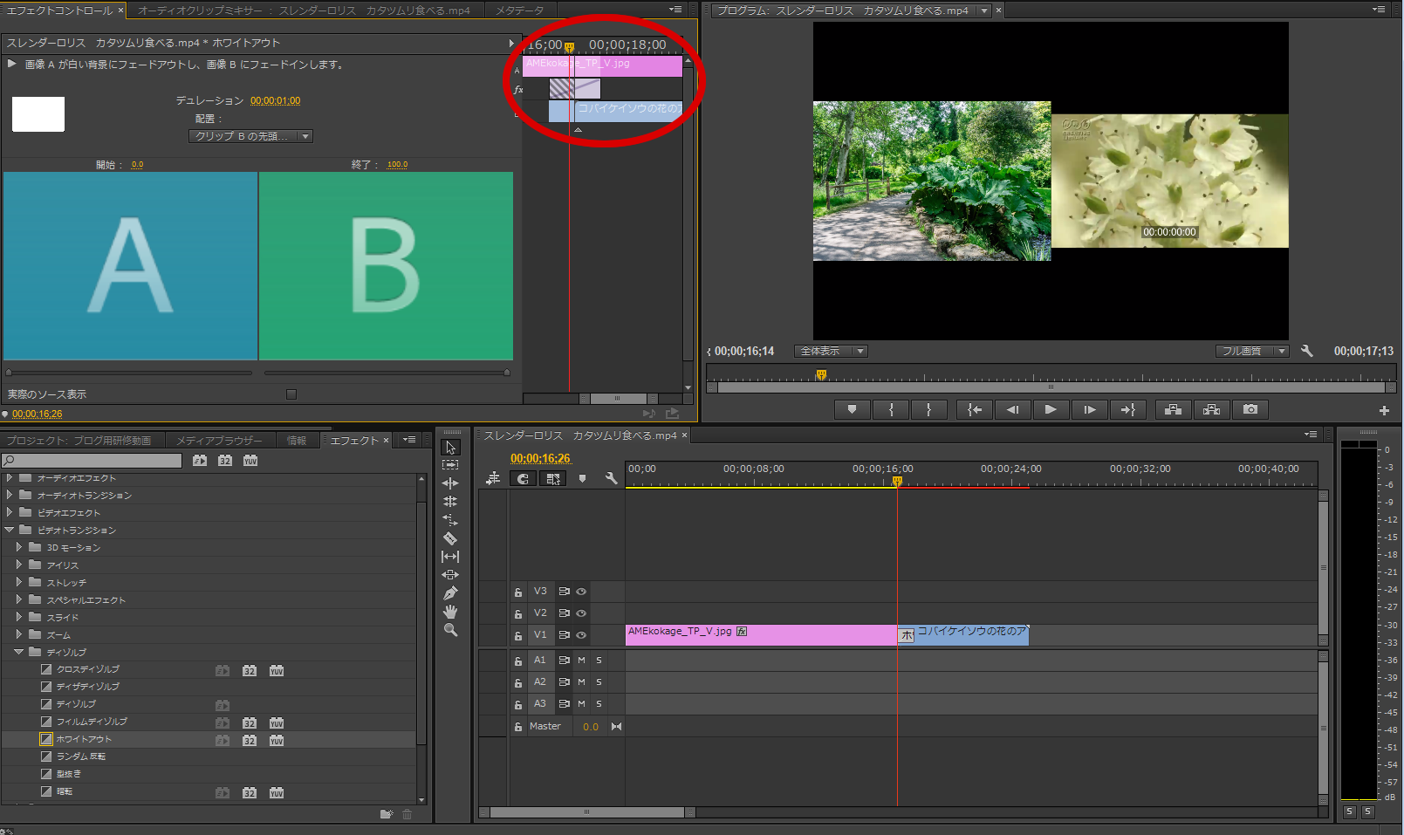This screenshot has width=1404, height=835.
Task: Filter effects by 32-bit color icon
Action: coord(225,461)
